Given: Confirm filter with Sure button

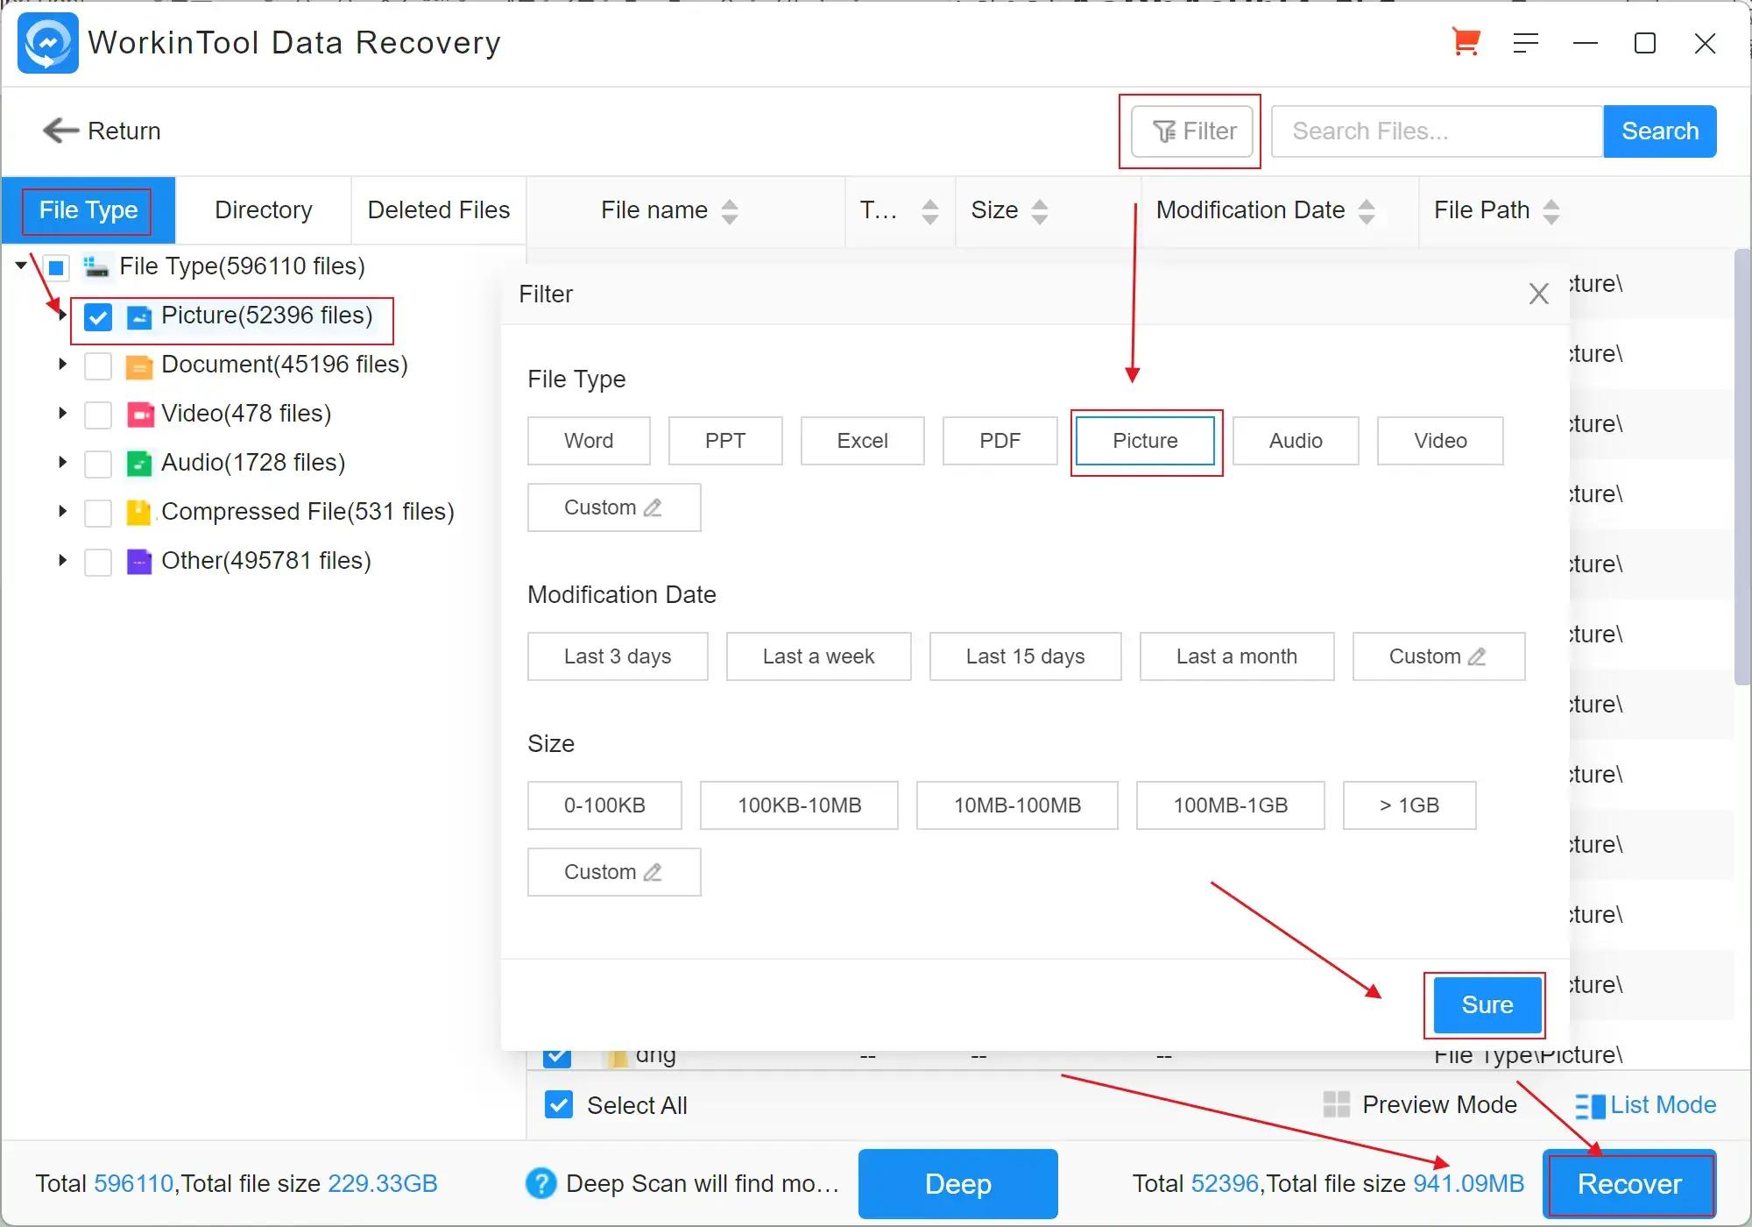Looking at the screenshot, I should [x=1487, y=1005].
